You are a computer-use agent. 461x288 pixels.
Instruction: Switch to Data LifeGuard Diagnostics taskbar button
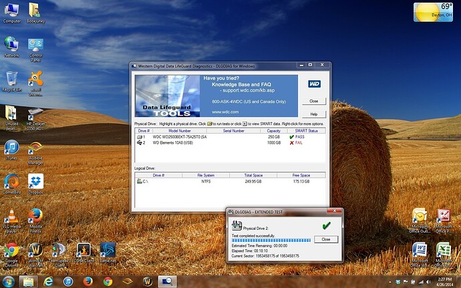point(167,282)
